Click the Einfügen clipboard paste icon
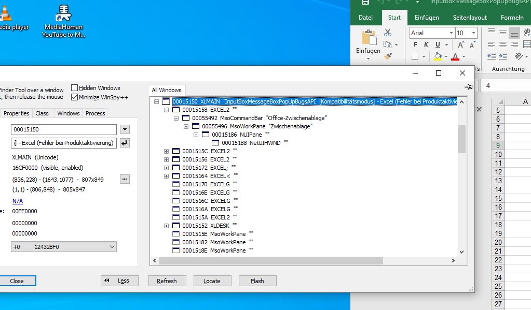531x310 pixels. (369, 37)
